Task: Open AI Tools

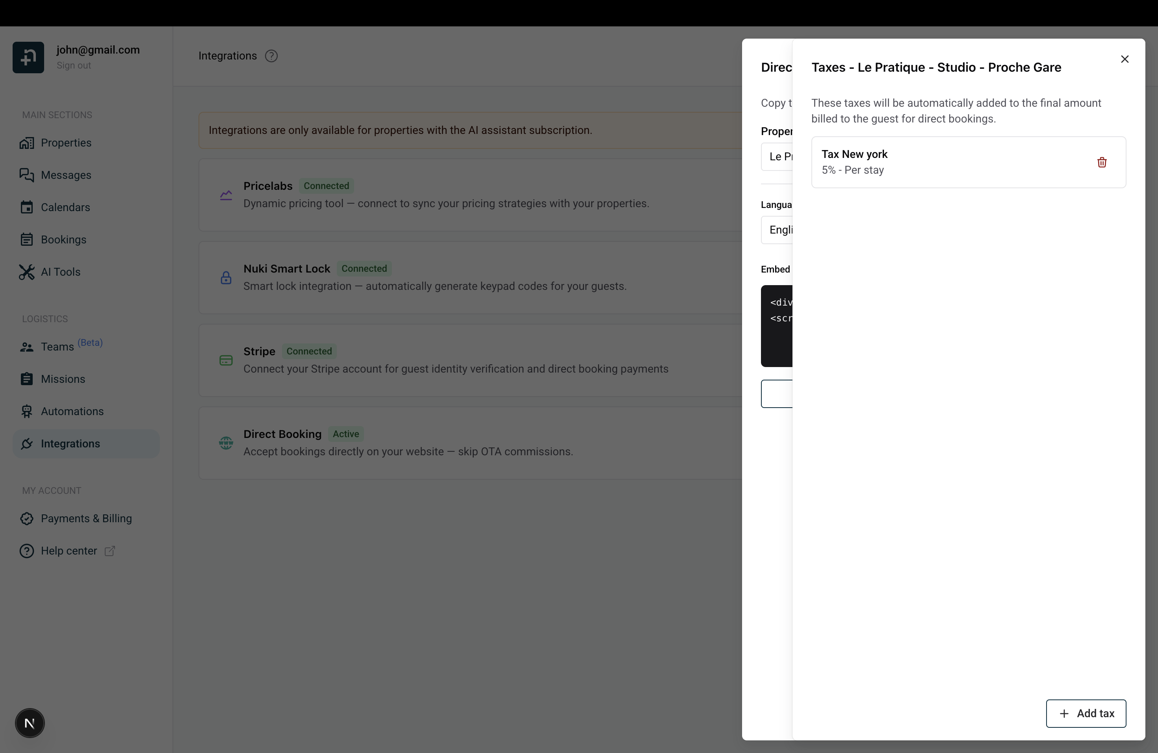Action: [86, 272]
